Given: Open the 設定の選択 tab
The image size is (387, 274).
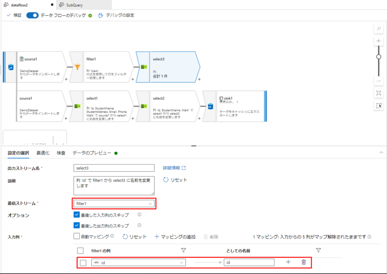Looking at the screenshot, I should coord(18,153).
